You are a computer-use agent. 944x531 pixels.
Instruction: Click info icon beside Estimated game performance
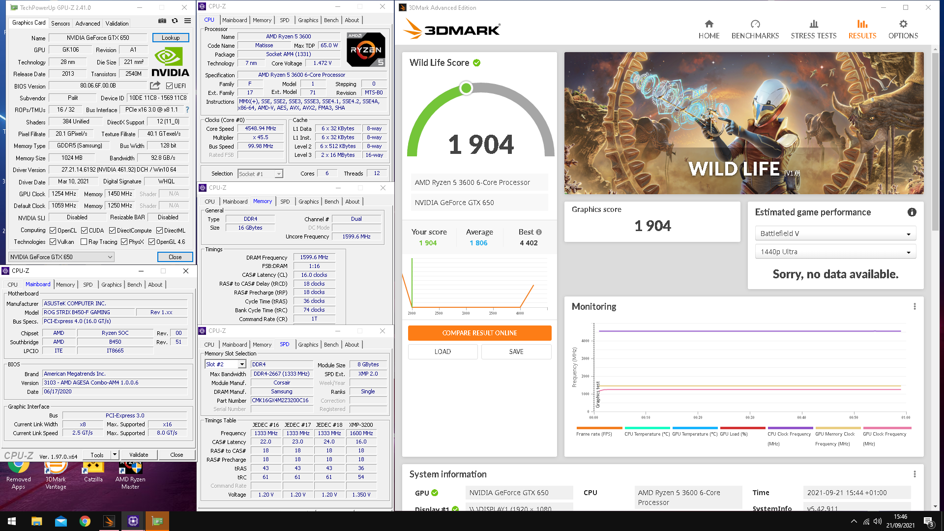(912, 212)
